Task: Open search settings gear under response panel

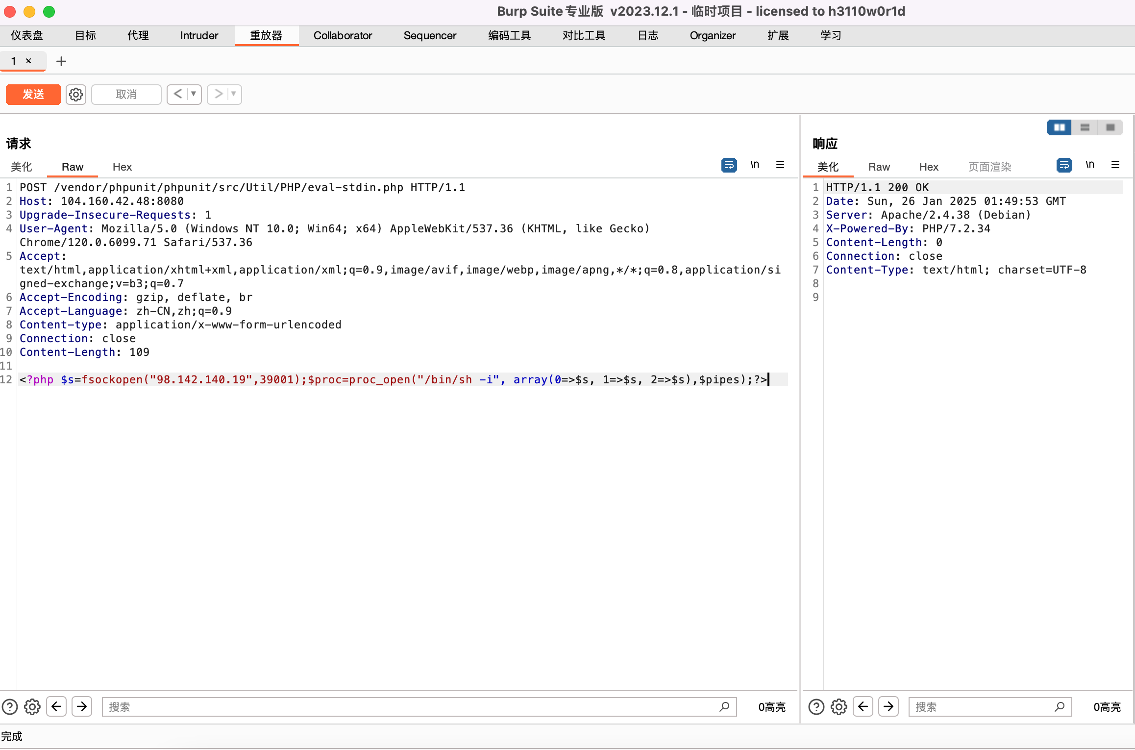Action: coord(839,707)
